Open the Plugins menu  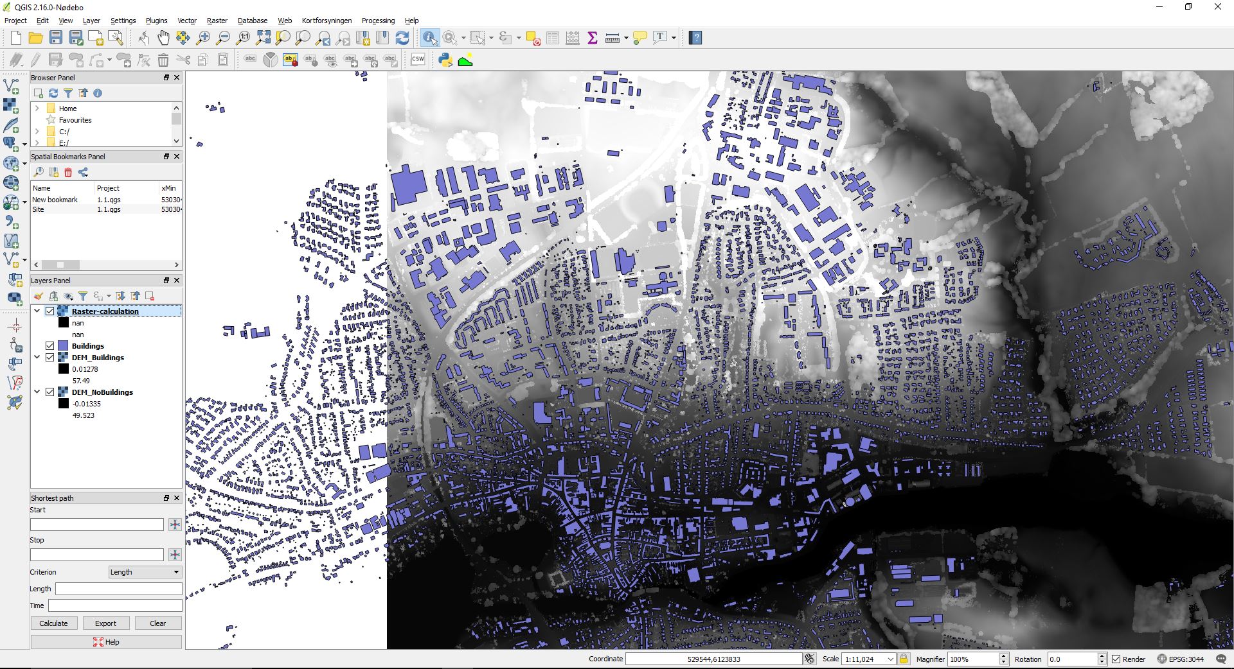(156, 21)
